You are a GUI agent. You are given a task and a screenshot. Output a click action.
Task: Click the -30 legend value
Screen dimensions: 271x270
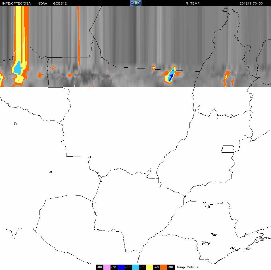tap(170, 267)
